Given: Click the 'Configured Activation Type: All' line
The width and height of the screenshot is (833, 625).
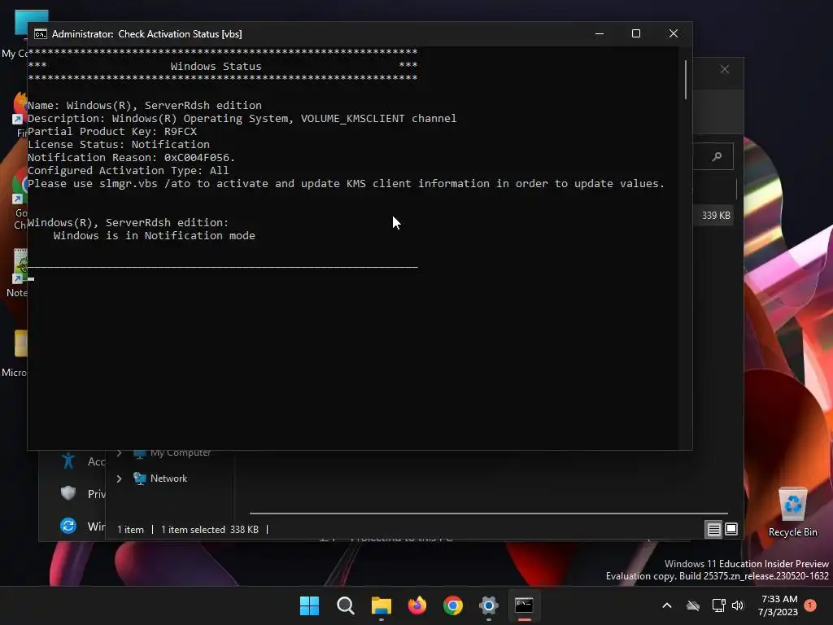Looking at the screenshot, I should click(x=128, y=171).
